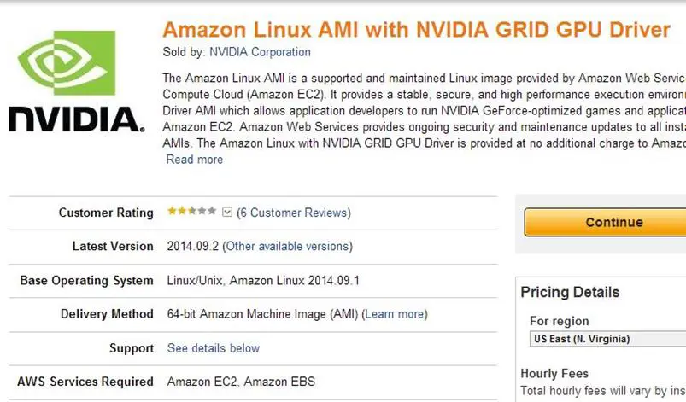Open the US East (N. Virginia) region dropdown
686x402 pixels.
607,339
